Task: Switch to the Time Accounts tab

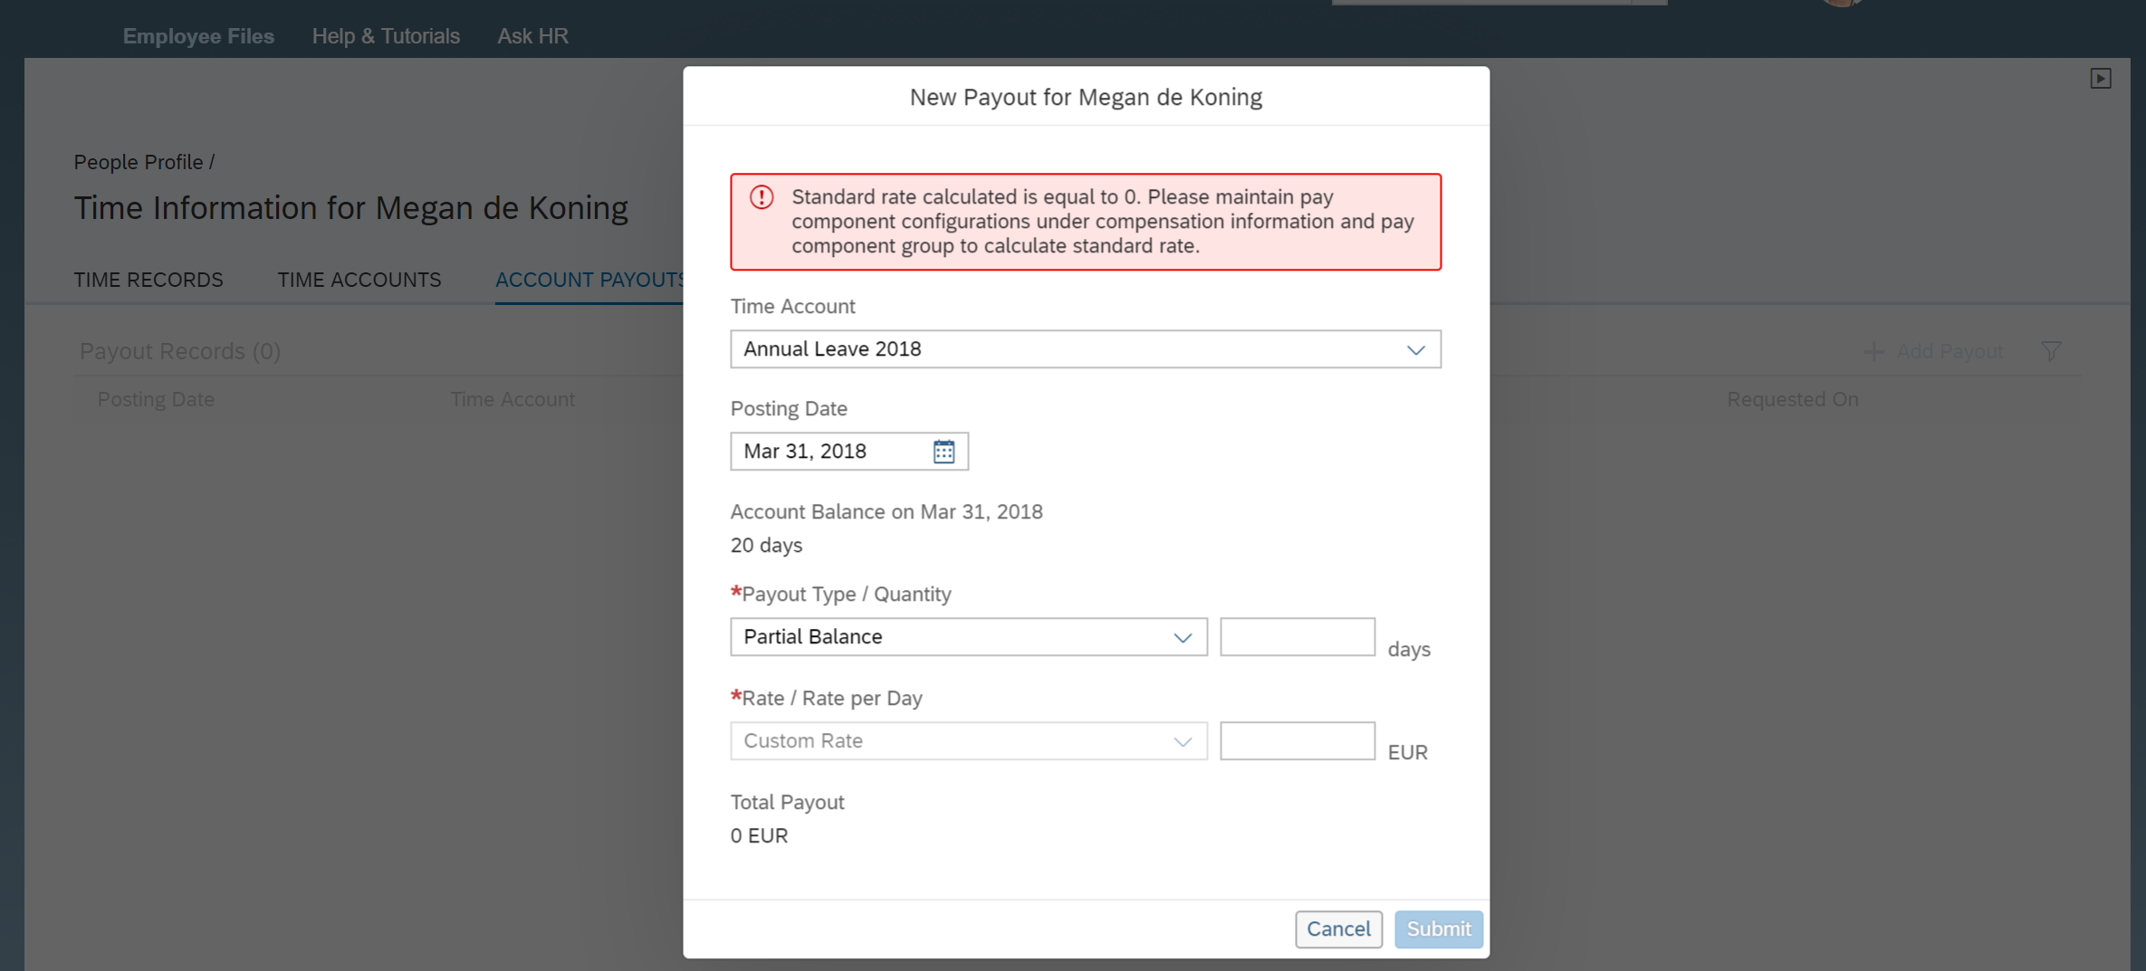Action: click(x=359, y=280)
